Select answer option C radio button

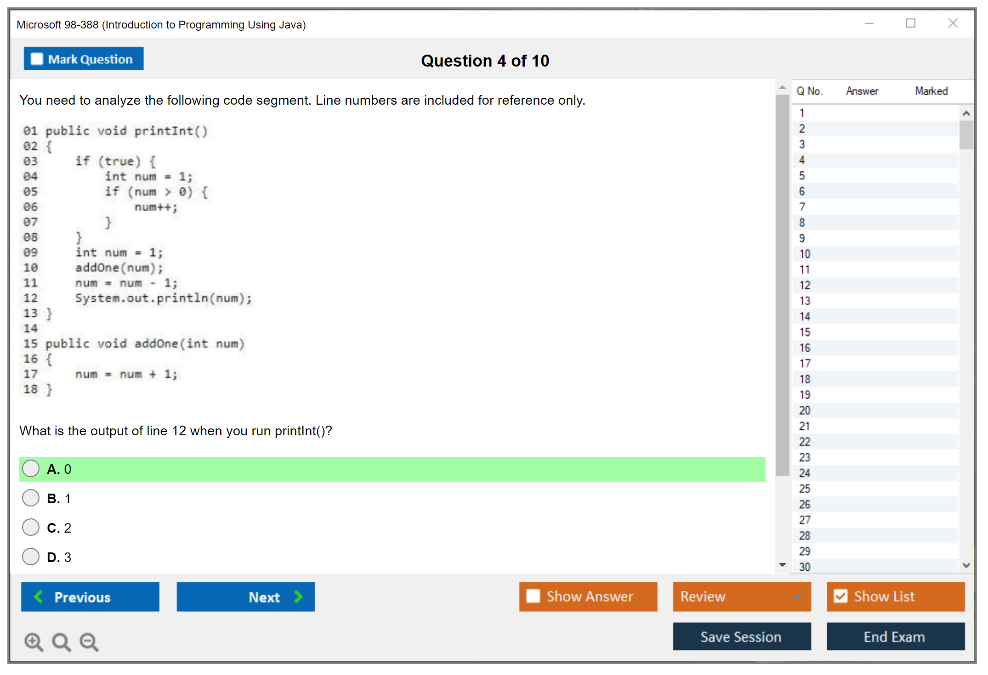tap(31, 528)
